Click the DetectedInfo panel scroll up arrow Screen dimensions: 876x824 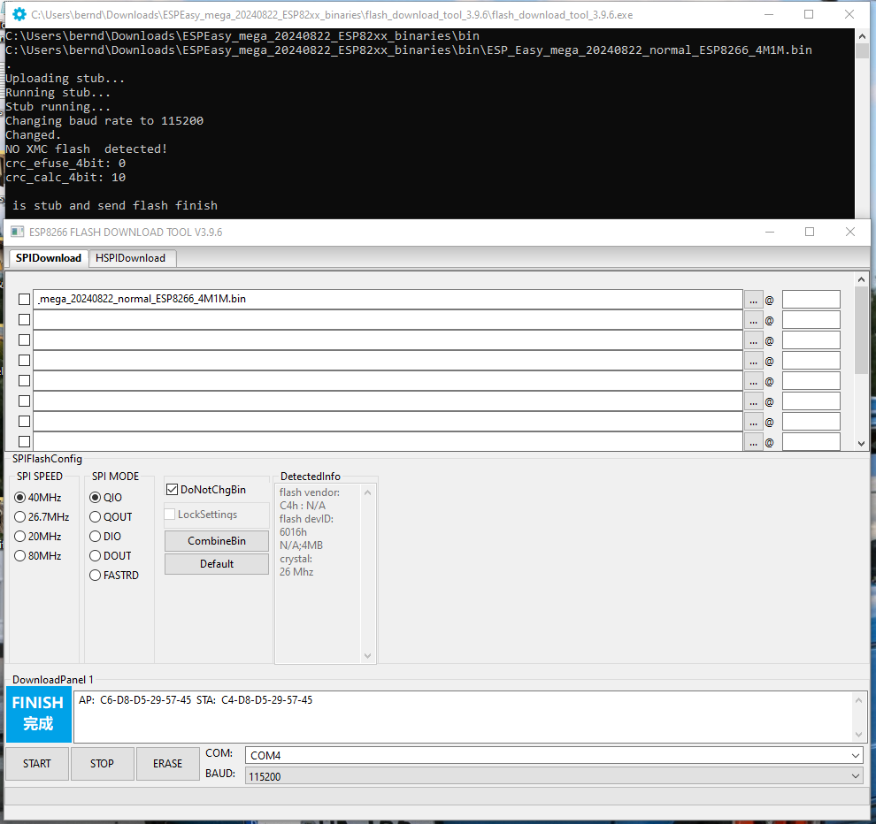[367, 492]
